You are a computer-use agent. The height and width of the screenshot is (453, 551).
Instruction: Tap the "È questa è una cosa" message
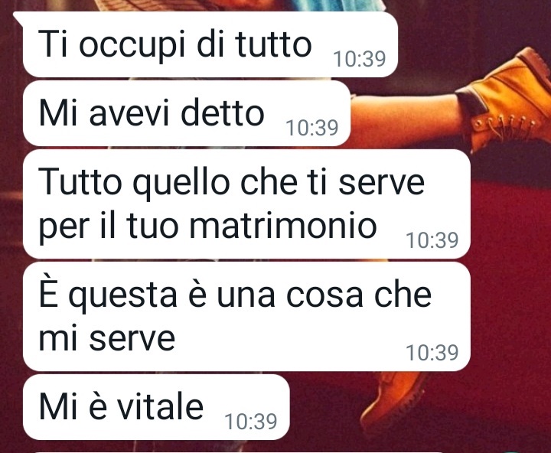246,316
